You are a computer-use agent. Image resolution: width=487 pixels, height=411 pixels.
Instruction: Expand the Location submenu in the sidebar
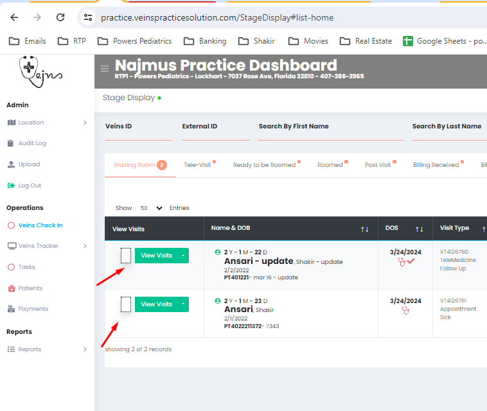85,123
